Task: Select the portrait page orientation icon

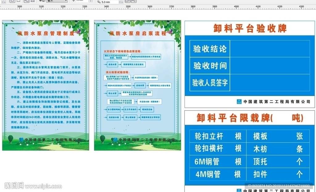Action: pos(12,1)
